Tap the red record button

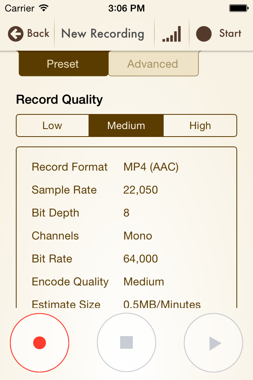tap(40, 343)
